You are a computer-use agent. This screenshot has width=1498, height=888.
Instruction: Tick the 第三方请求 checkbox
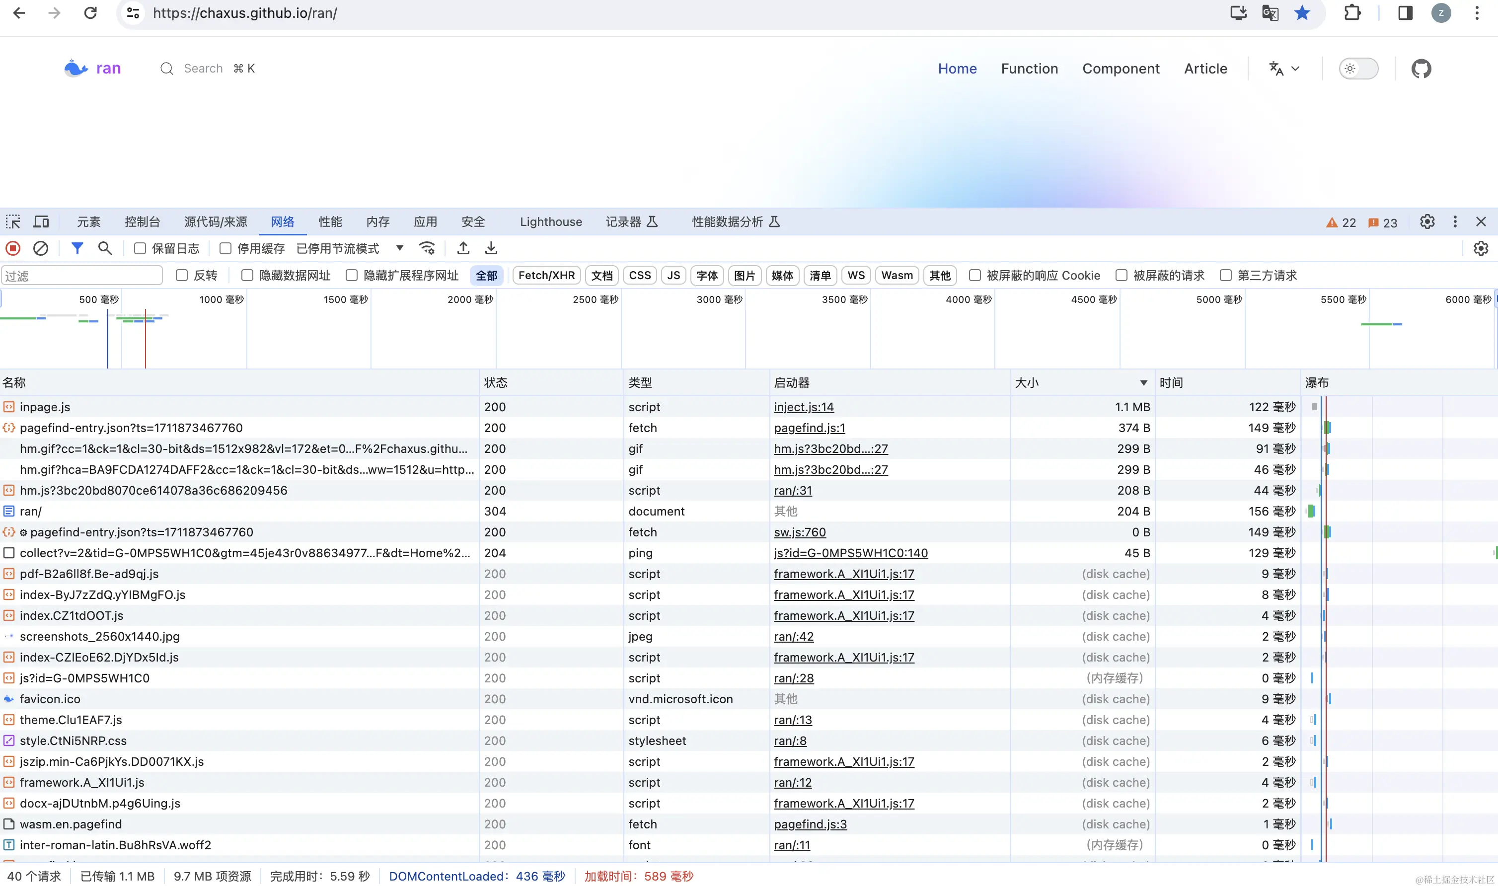1226,275
